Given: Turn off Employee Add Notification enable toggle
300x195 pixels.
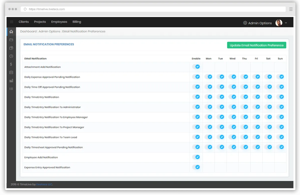Looking at the screenshot, I should coord(196,157).
